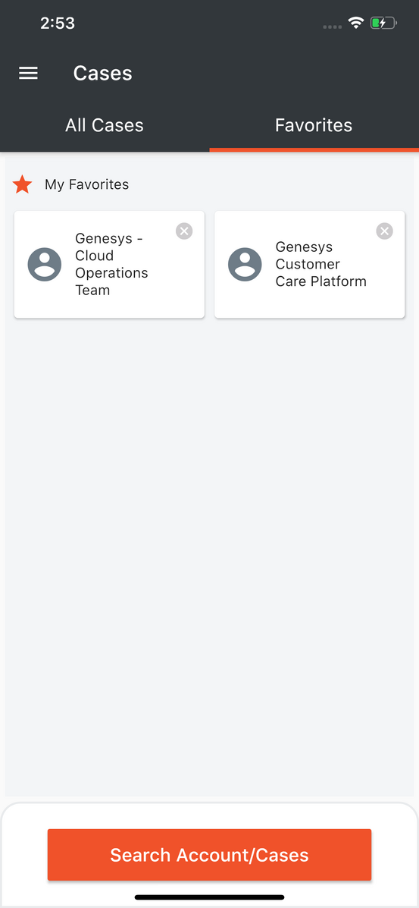Select the Favorites tab
419x908 pixels.
click(314, 125)
